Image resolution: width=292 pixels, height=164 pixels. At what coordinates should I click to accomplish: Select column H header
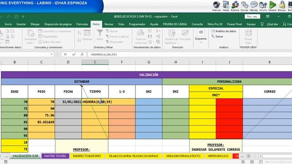[x=175, y=62]
